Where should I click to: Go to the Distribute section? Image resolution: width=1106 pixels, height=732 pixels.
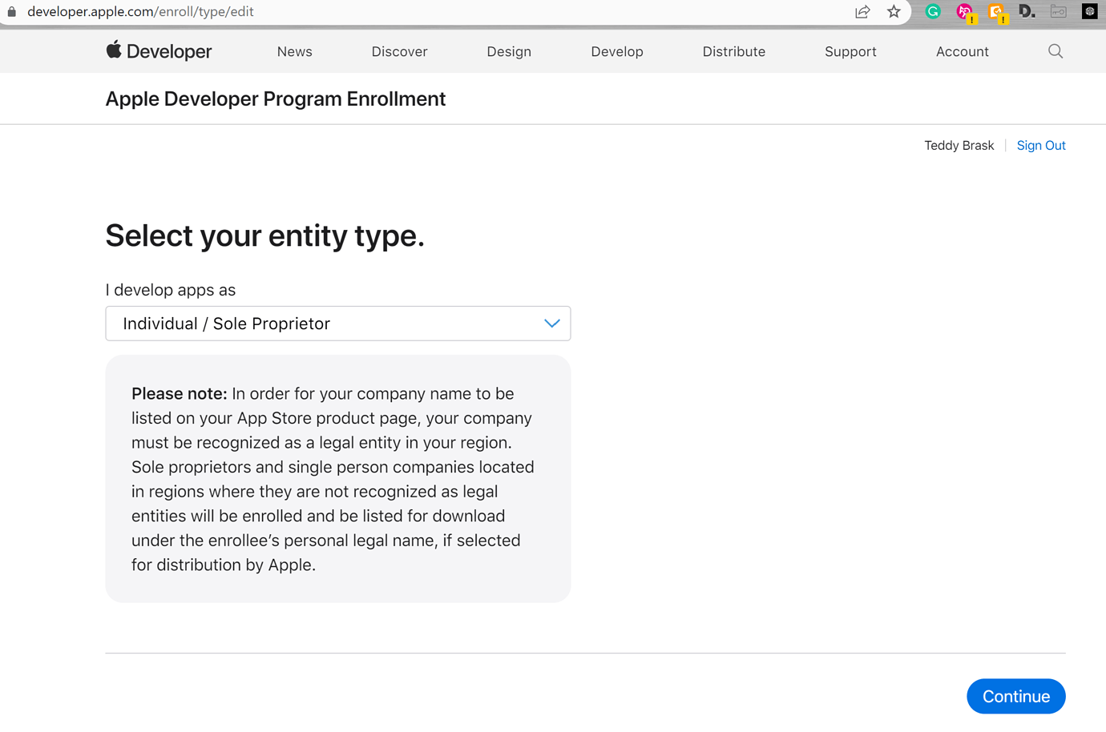pyautogui.click(x=734, y=51)
